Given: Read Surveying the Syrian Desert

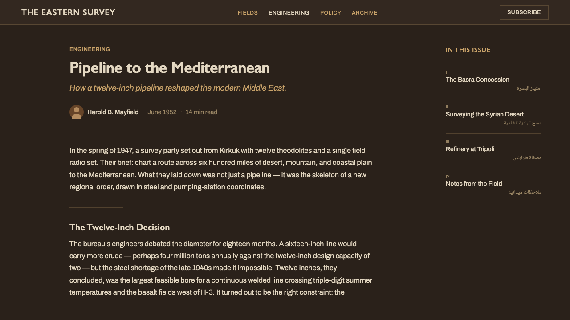Looking at the screenshot, I should (484, 114).
